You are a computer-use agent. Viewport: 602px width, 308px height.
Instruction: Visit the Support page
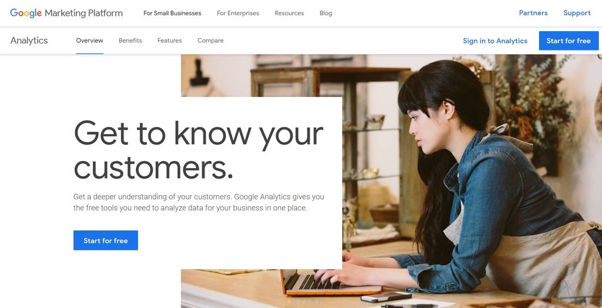point(577,13)
